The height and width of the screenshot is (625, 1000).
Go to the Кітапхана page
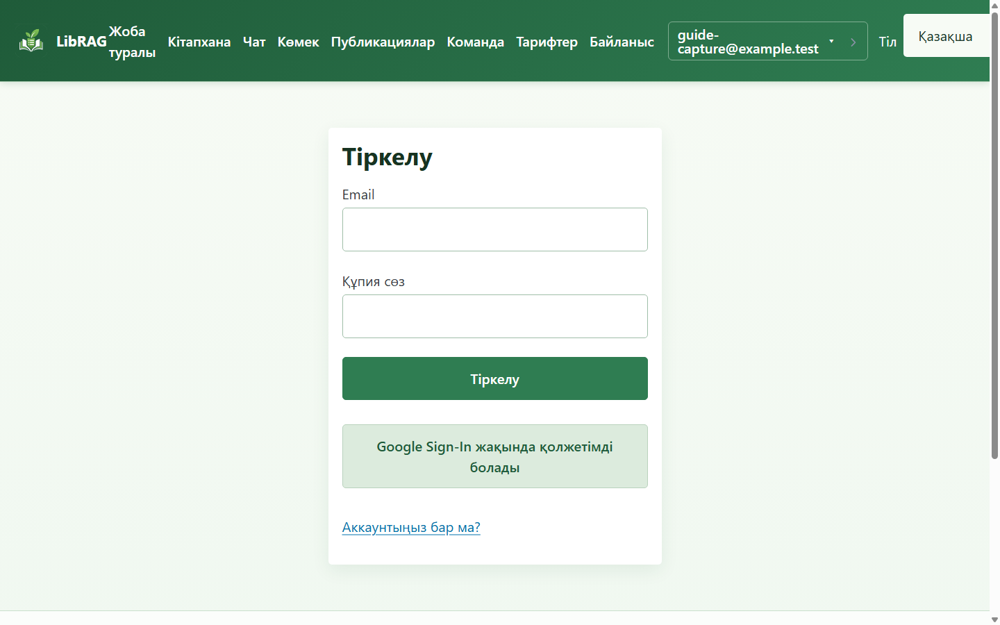point(199,42)
